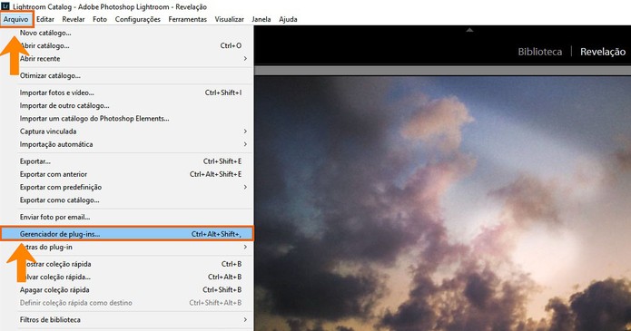Select Apagar coleção rápida

[127, 290]
